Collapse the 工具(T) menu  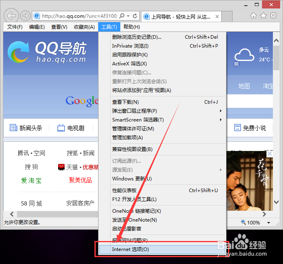click(109, 27)
